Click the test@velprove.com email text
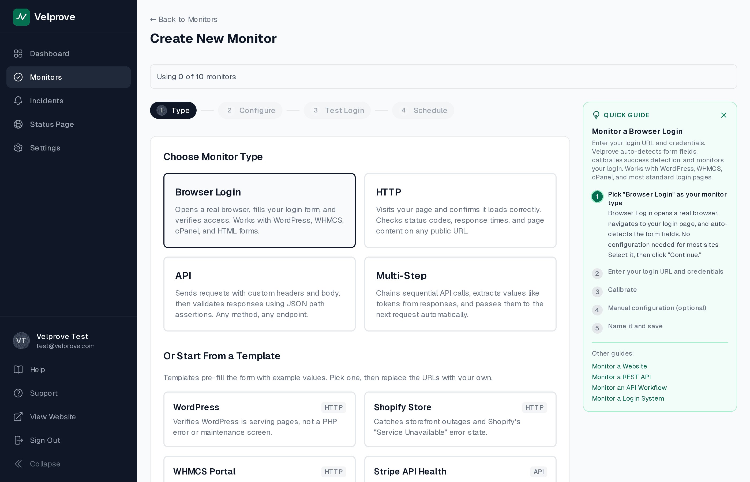750x482 pixels. (x=65, y=346)
